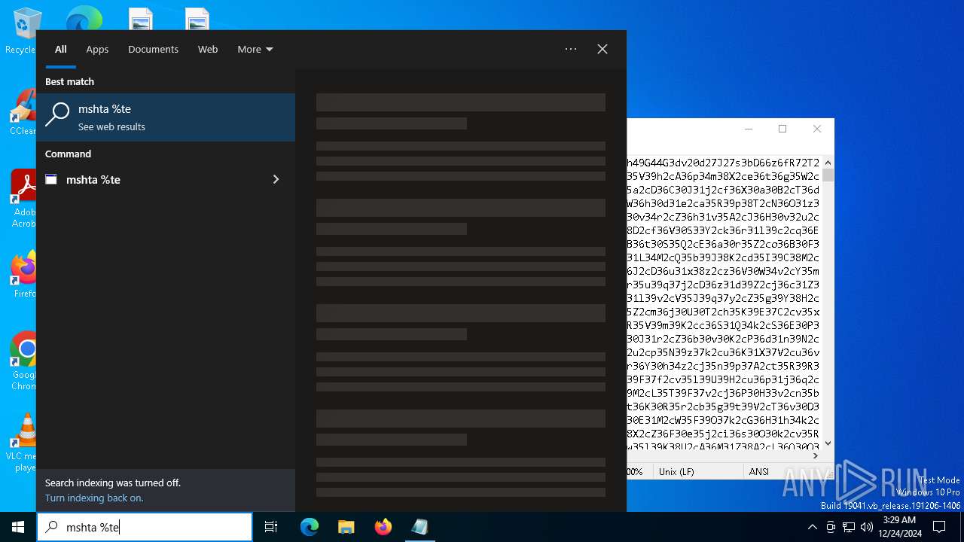
Task: Switch to the Documents search tab
Action: [153, 49]
